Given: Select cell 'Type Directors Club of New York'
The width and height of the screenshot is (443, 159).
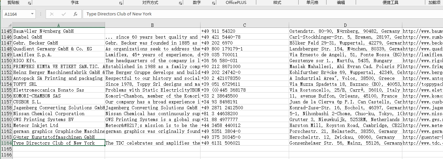Looking at the screenshot, I should tap(59, 143).
